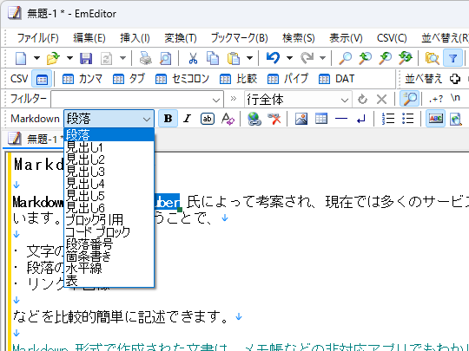
Task: Open the ファイル(F) menu
Action: point(37,38)
